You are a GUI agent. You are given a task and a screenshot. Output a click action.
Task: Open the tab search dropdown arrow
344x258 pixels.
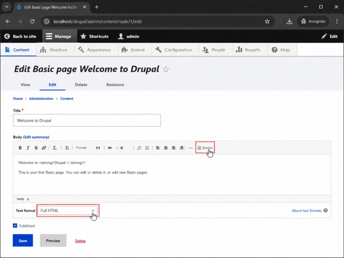pos(7,7)
